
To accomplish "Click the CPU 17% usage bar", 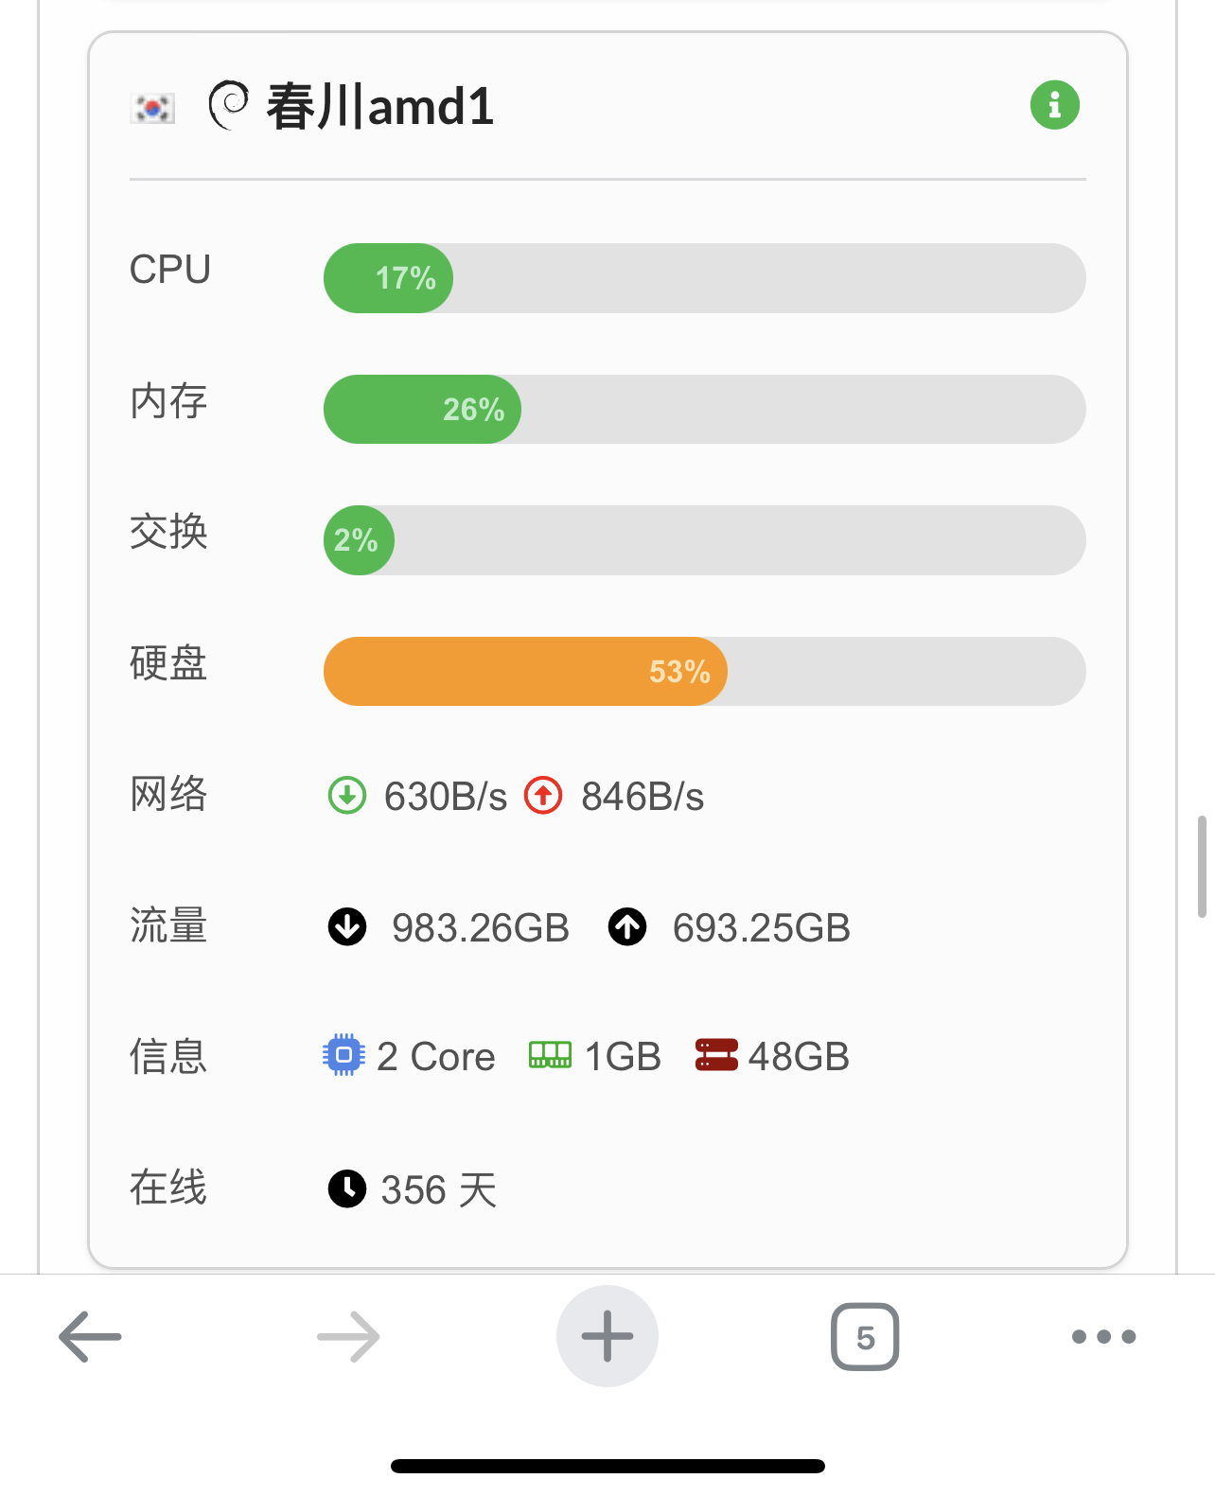I will point(704,278).
